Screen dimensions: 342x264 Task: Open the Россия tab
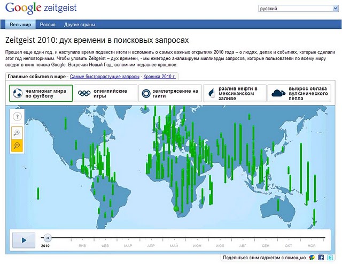(48, 25)
